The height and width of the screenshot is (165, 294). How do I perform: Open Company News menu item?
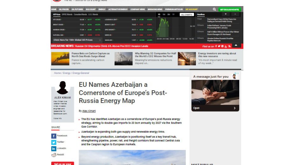click(x=138, y=9)
